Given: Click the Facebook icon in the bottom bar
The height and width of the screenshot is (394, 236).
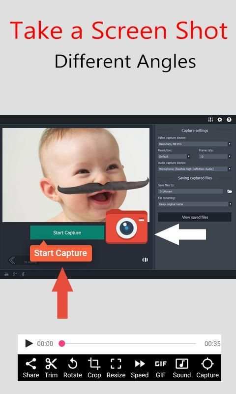Looking at the screenshot, I should coord(23,274).
